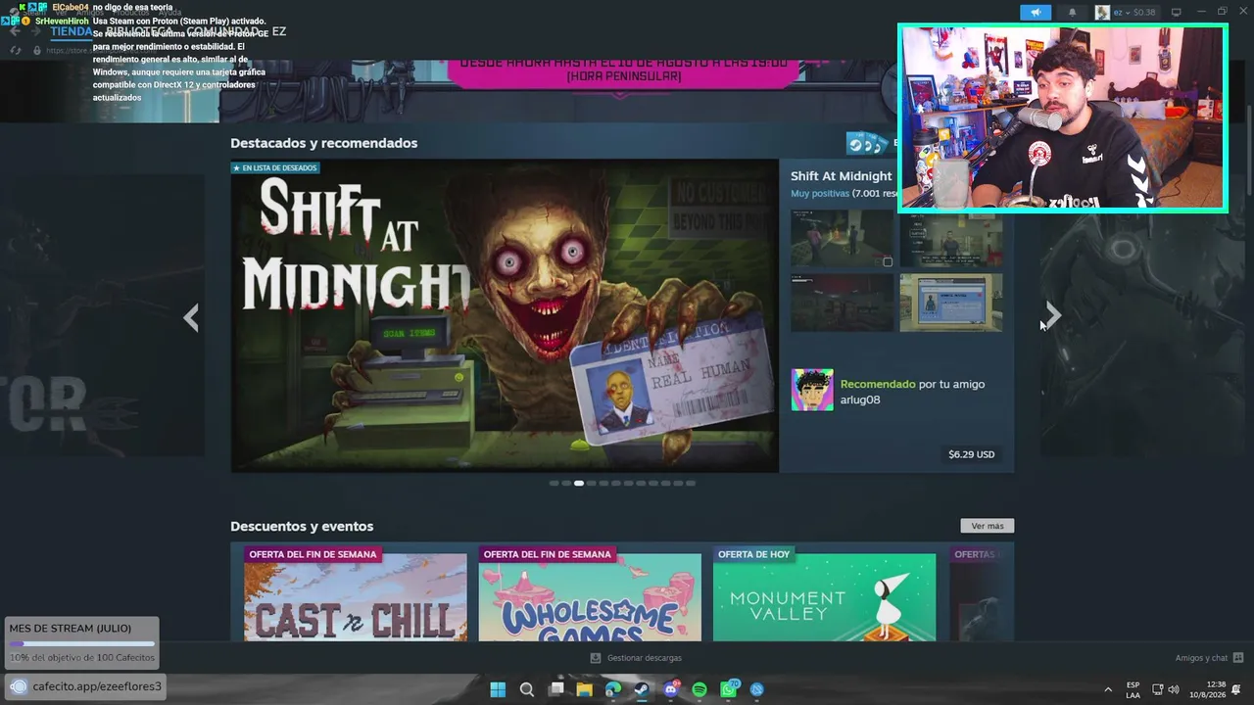Go back with the Steam back arrow

click(x=15, y=31)
